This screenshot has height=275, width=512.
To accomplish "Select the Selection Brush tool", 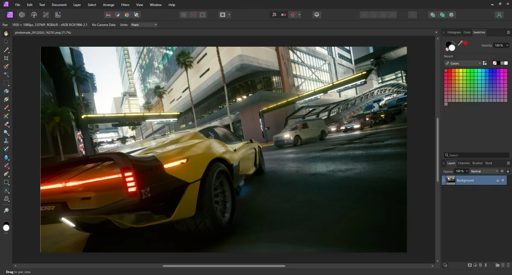I will pos(6,67).
